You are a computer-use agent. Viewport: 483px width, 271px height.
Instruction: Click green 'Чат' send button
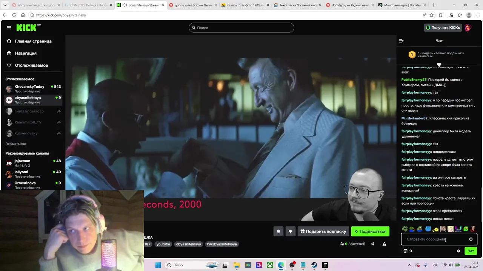click(x=471, y=251)
